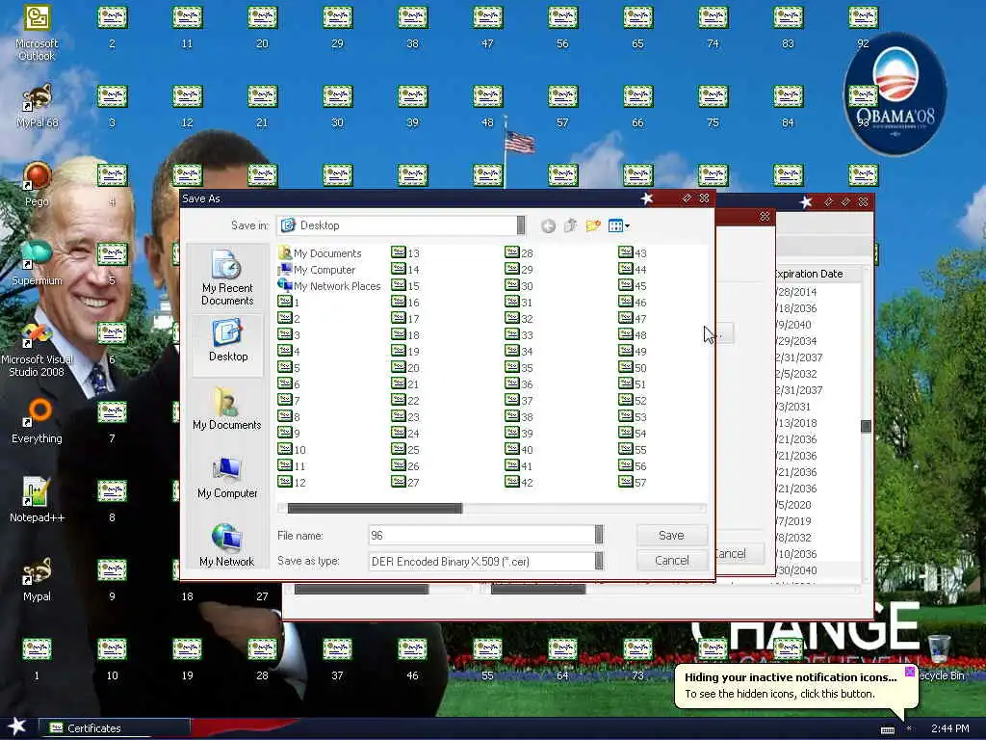Select certificate file 12 in file list

pos(293,482)
